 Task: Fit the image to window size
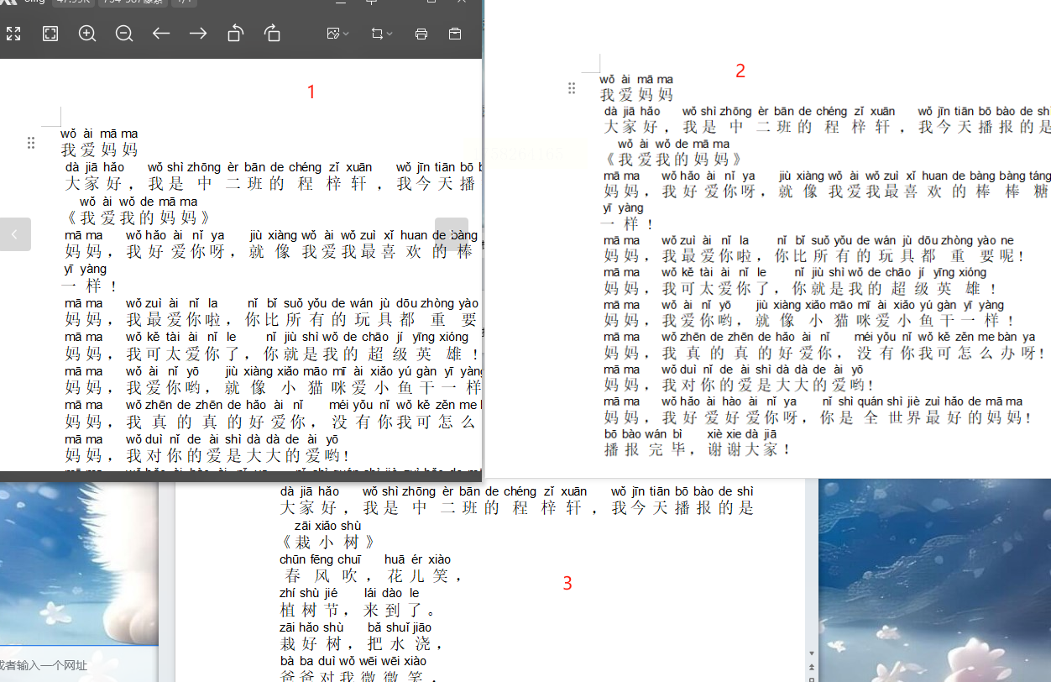click(50, 34)
